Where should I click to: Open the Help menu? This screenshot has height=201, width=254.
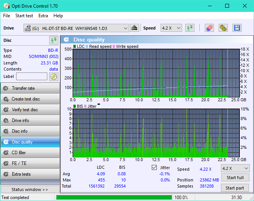(x=58, y=16)
